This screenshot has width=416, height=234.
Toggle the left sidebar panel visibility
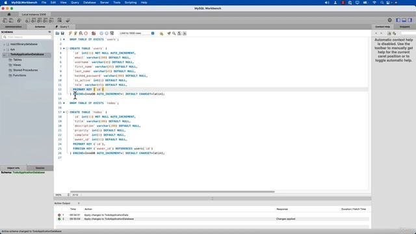point(398,20)
